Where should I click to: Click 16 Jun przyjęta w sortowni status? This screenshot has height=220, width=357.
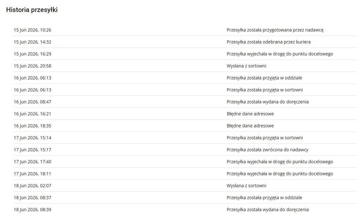click(x=264, y=90)
